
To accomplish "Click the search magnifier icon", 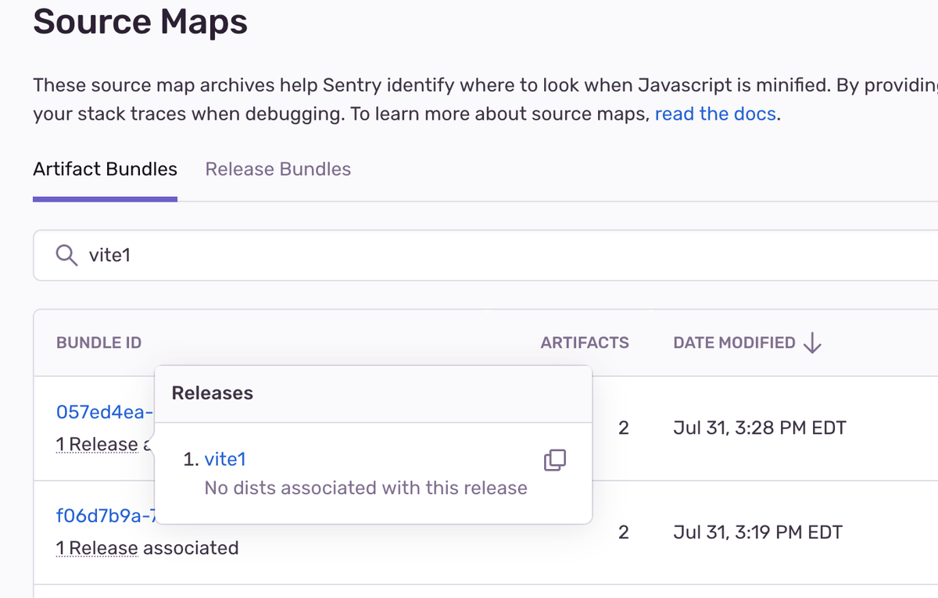I will 66,255.
